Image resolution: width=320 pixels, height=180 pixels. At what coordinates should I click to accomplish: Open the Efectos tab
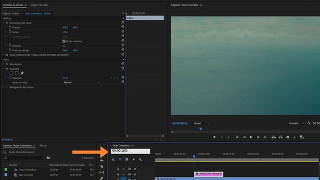(43, 145)
